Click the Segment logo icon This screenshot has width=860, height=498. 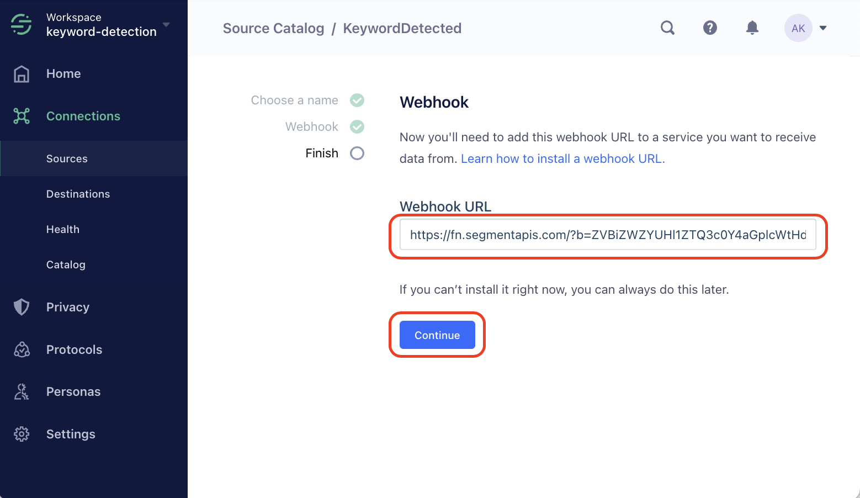pos(22,25)
